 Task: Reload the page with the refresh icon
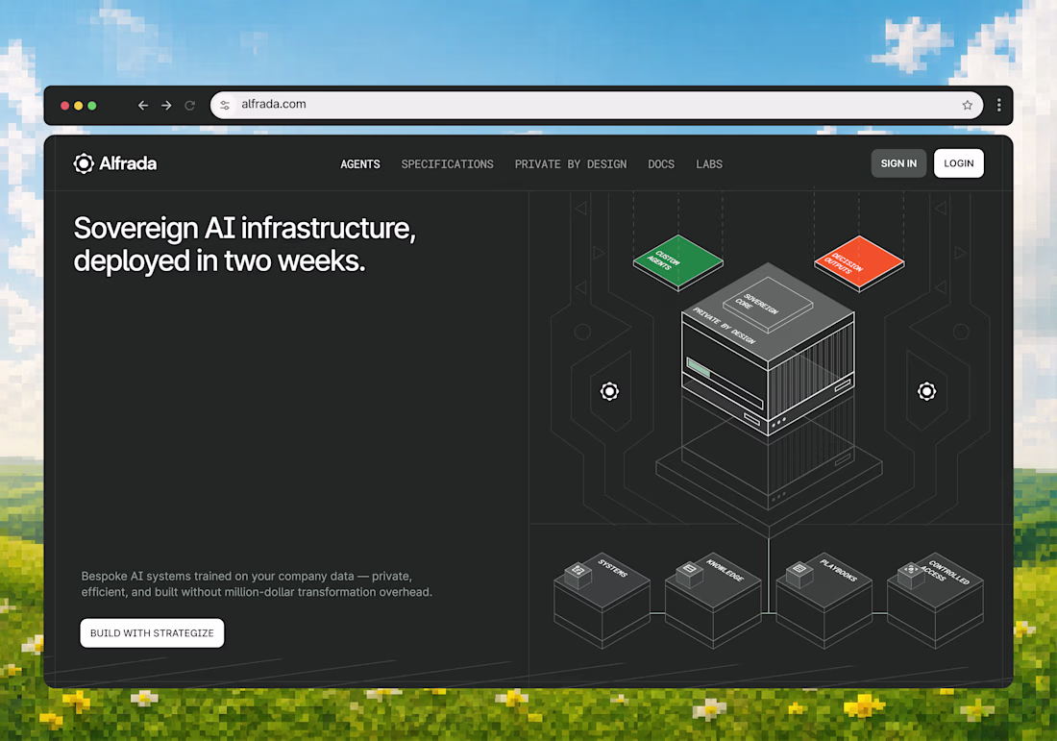[190, 105]
